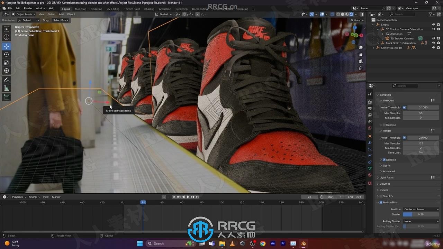Screen dimensions: 443x249
Task: Activate the Cursor tool
Action: coord(7,37)
